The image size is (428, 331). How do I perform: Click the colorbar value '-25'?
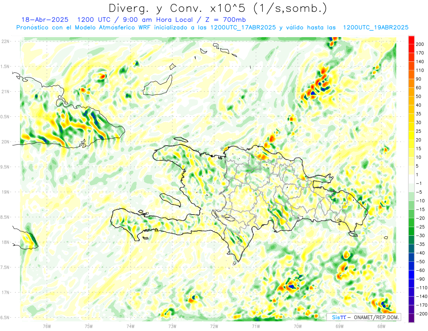[x=420, y=227]
